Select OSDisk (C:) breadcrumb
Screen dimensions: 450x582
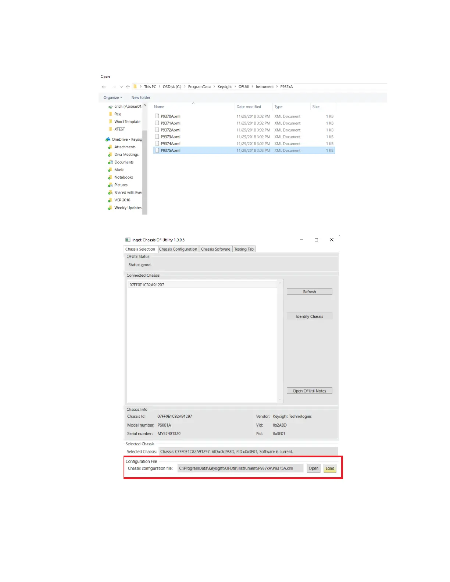click(172, 87)
